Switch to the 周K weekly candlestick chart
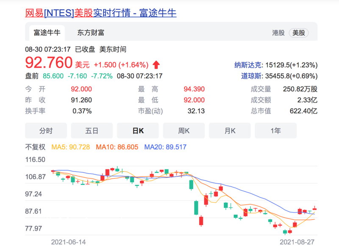339x246 pixels. pos(183,131)
